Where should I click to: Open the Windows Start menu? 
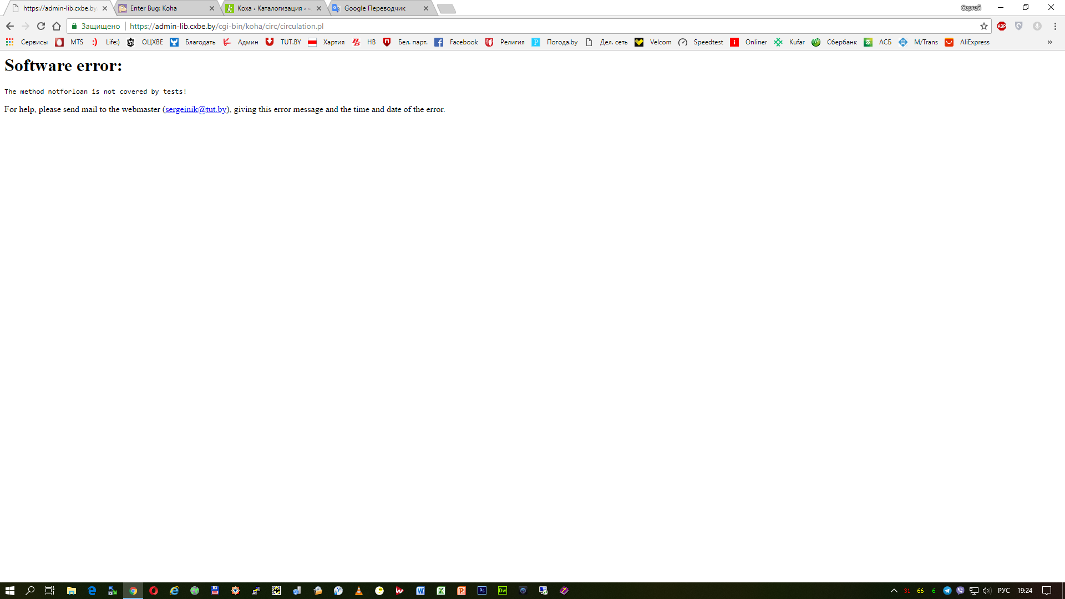click(10, 591)
